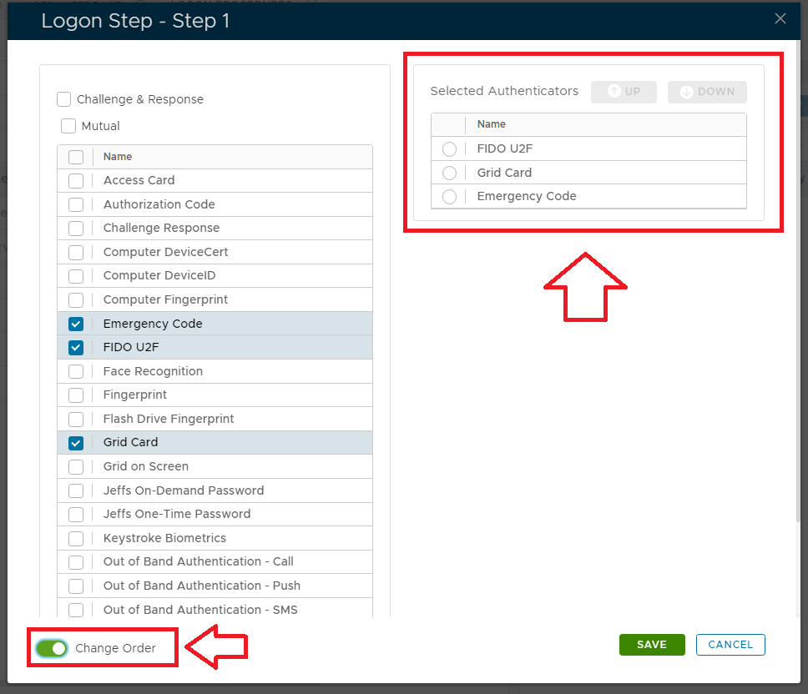Select the FIDO U2F radio button

point(449,149)
